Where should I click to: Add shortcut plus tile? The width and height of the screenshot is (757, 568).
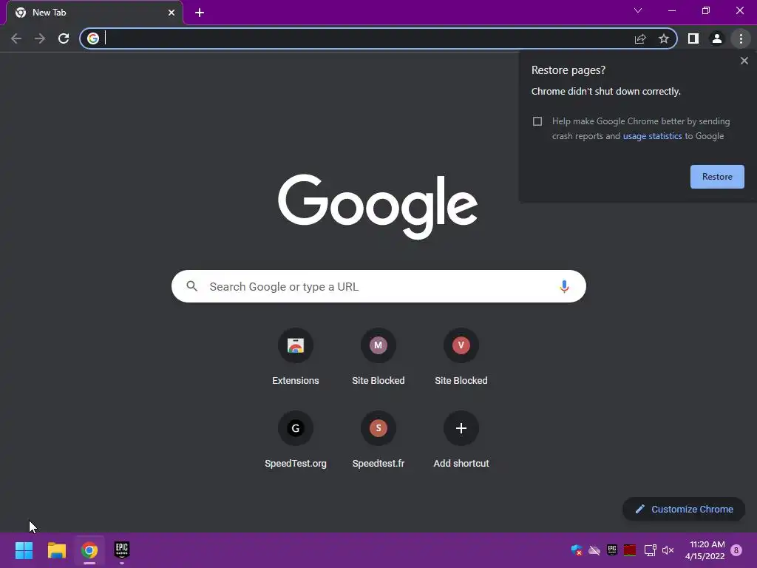click(461, 440)
